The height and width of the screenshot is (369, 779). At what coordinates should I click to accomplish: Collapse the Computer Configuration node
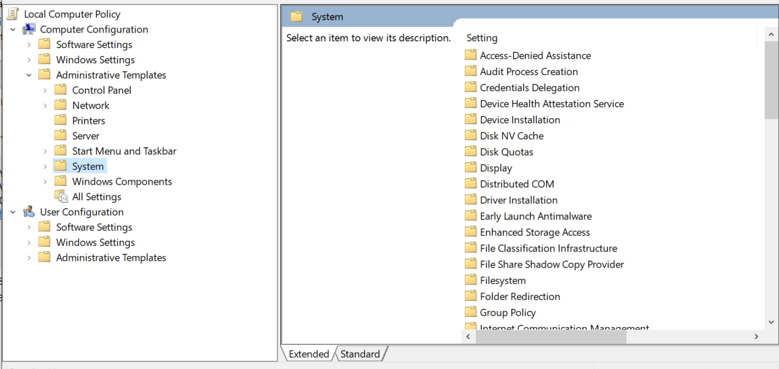[13, 30]
